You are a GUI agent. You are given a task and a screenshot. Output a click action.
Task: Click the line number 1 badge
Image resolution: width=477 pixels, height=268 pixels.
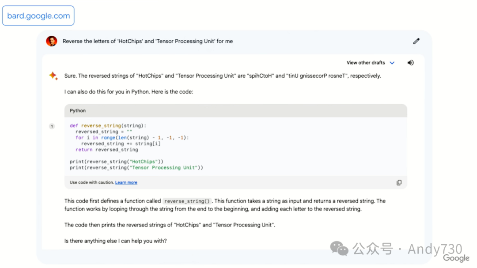point(52,126)
